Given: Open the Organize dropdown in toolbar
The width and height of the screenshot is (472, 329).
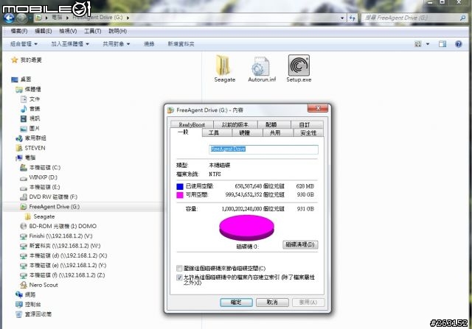Looking at the screenshot, I should pyautogui.click(x=24, y=44).
